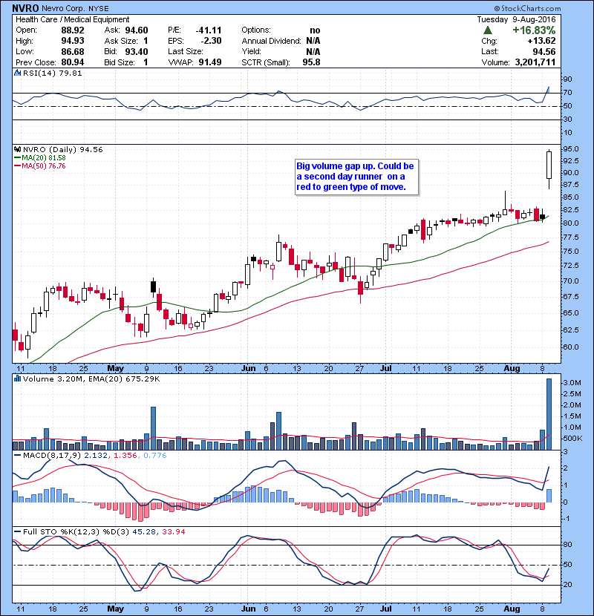Click the green up-arrow change indicator
The height and width of the screenshot is (616, 594).
486,30
